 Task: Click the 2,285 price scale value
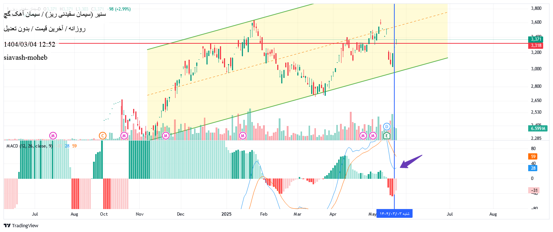click(536, 138)
